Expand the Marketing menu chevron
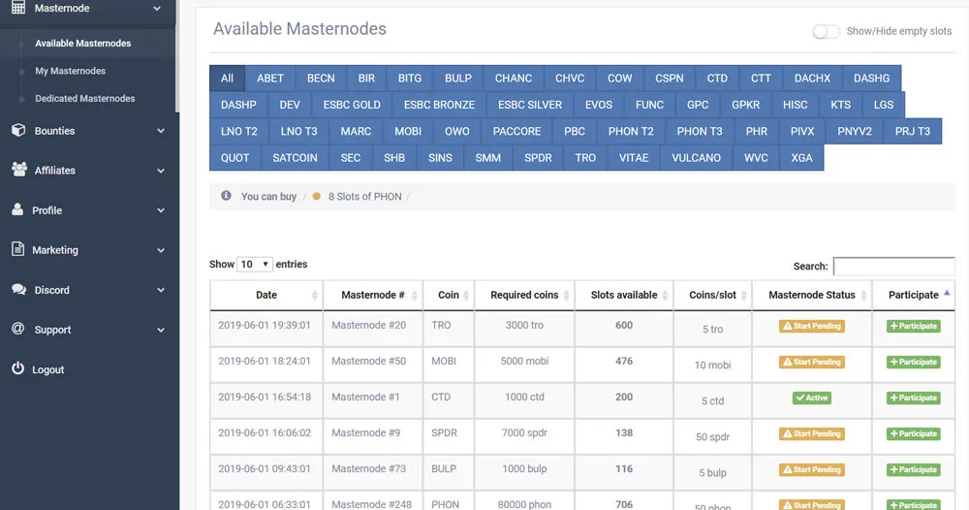Screen dimensions: 969x510 pyautogui.click(x=161, y=250)
